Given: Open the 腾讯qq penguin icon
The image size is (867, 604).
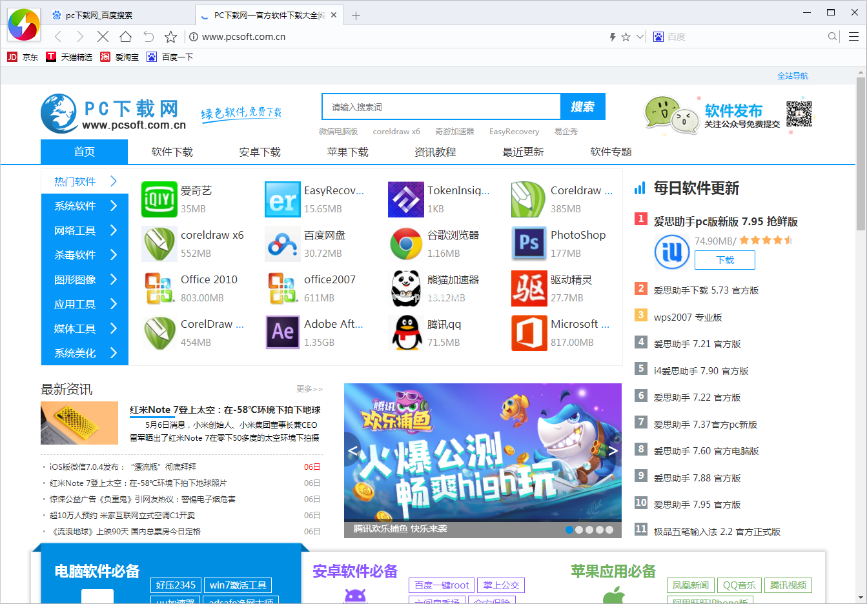Looking at the screenshot, I should [405, 333].
